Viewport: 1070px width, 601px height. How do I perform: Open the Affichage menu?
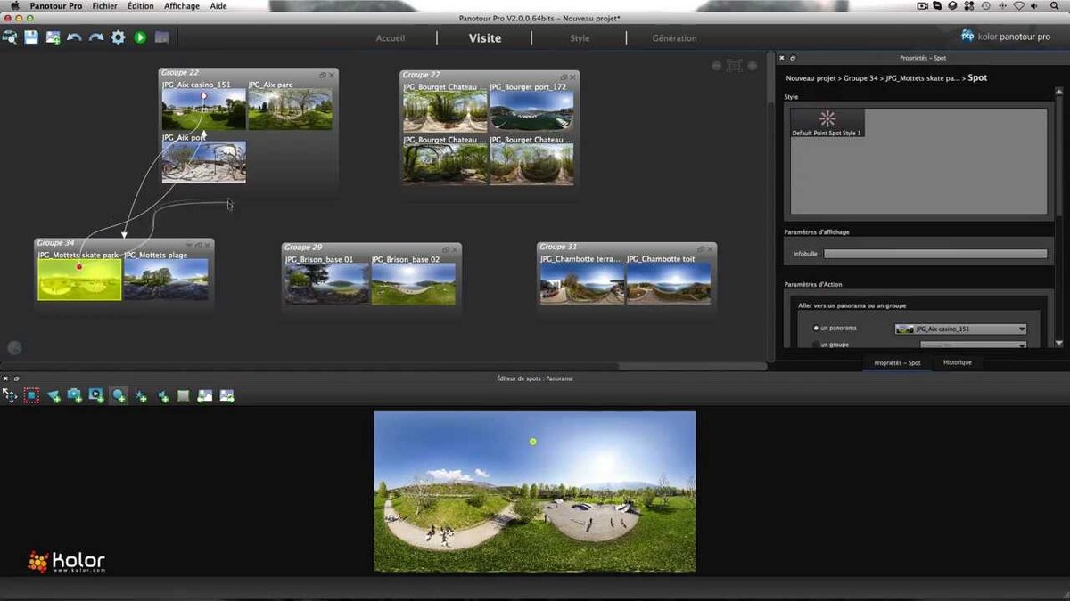point(182,6)
